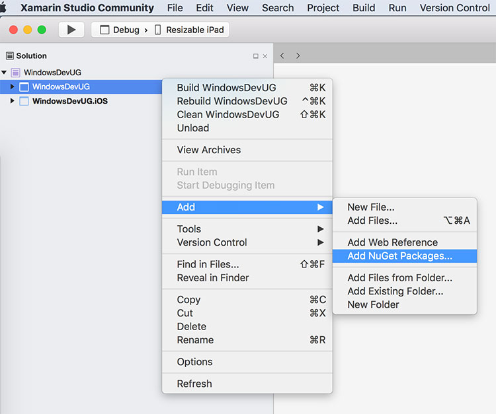Click the Run play button in toolbar
496x414 pixels.
pos(71,30)
